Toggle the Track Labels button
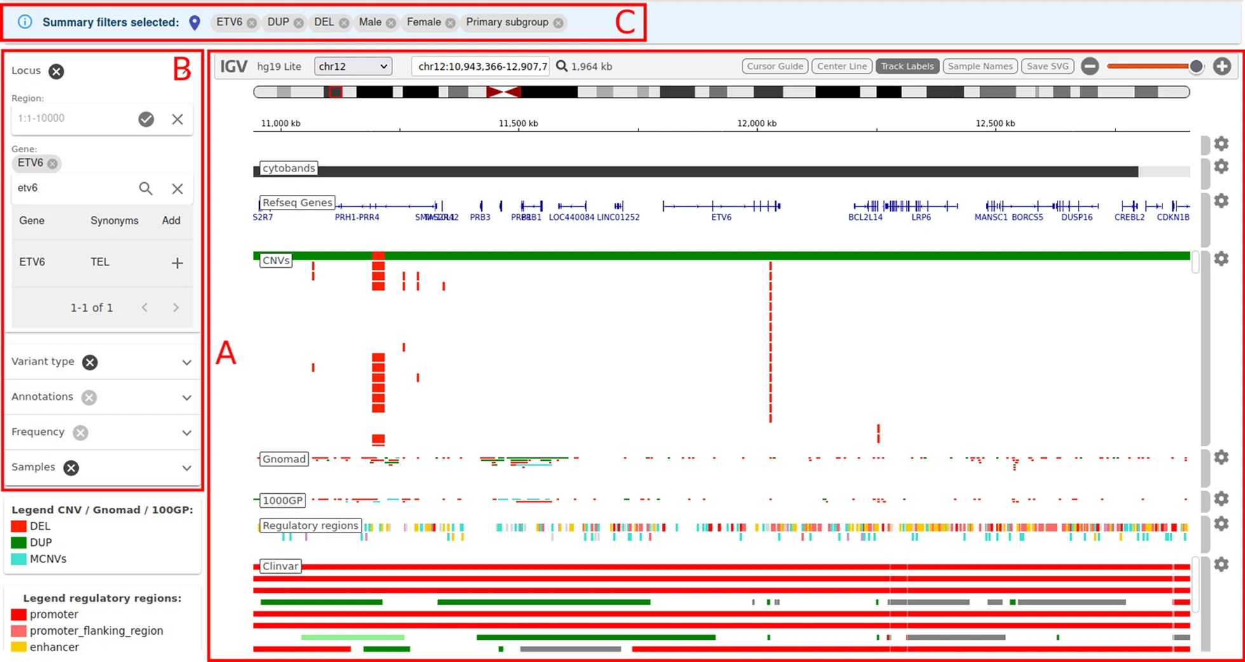Viewport: 1245px width, 662px height. 906,66
